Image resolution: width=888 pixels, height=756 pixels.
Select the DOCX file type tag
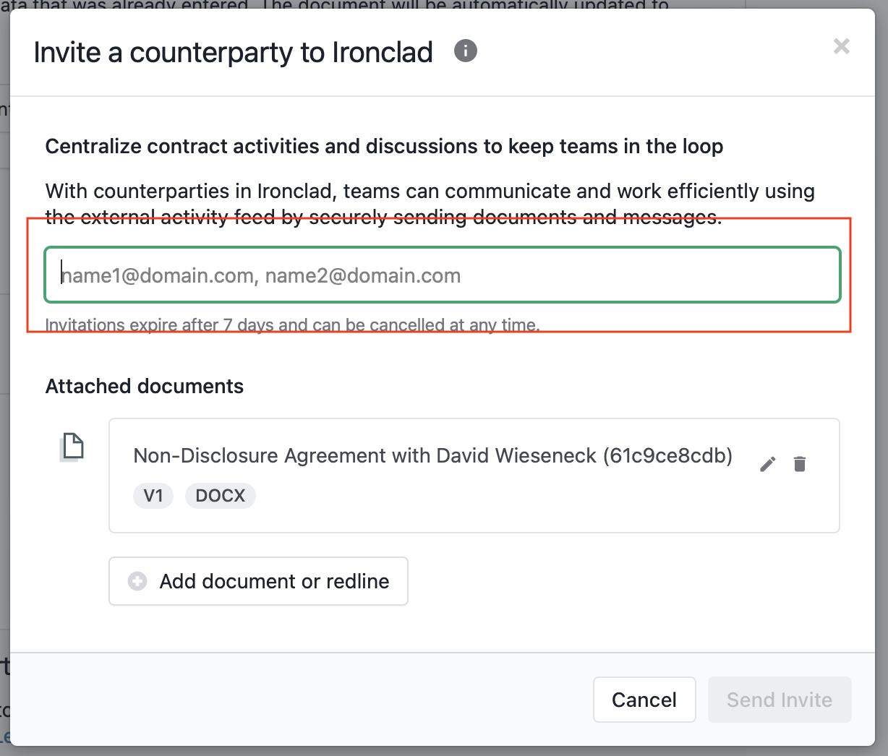221,496
